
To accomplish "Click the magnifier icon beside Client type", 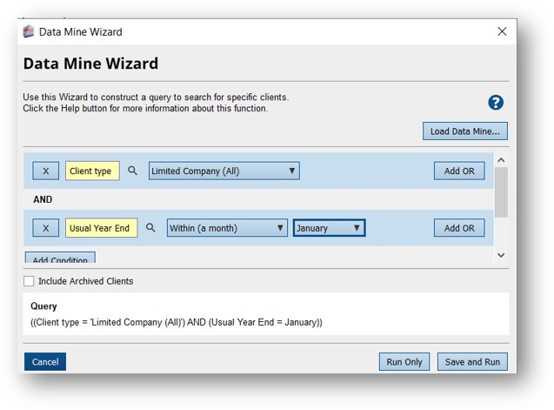I will (133, 171).
